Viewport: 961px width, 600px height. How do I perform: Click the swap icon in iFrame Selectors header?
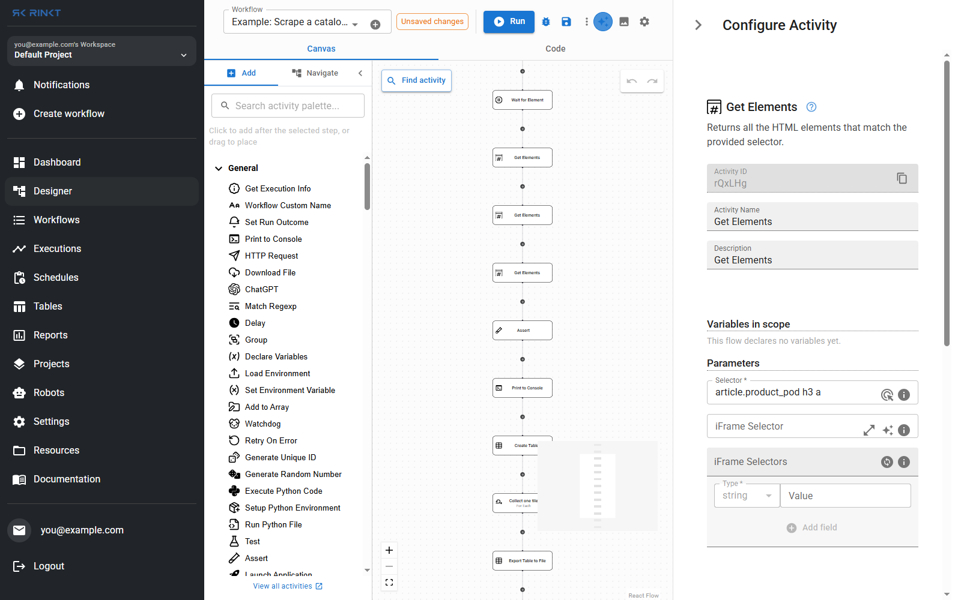pyautogui.click(x=887, y=462)
